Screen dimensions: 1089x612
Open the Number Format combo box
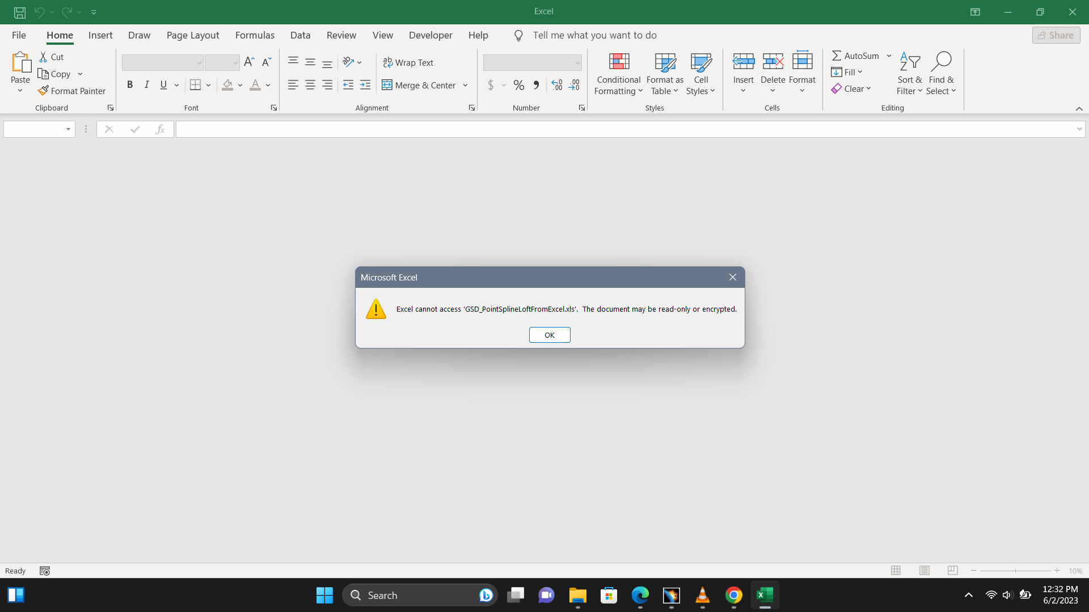pyautogui.click(x=532, y=62)
